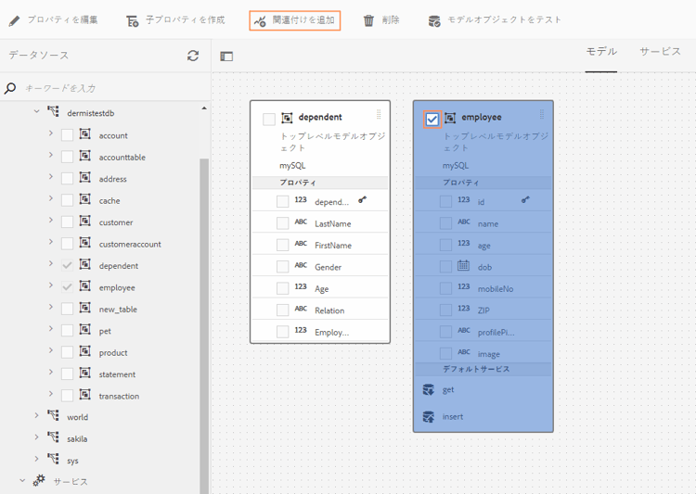Switch to the サービス tab
Screen dimensions: 696x494
660,52
